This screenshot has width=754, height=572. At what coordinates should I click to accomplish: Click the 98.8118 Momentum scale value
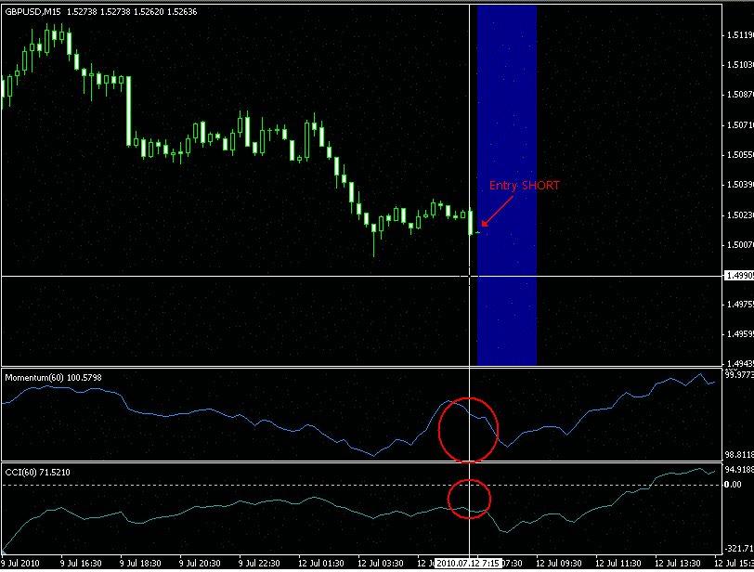739,454
